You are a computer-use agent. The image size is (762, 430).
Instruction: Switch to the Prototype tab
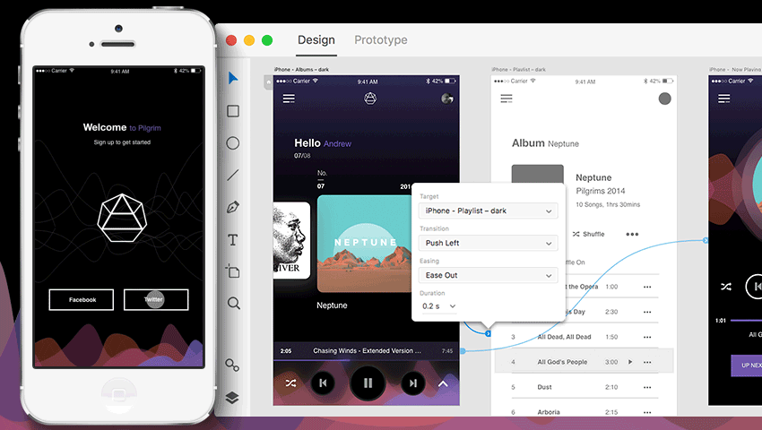point(380,40)
